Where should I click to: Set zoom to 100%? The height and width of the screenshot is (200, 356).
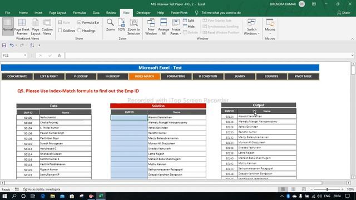[x=121, y=25]
